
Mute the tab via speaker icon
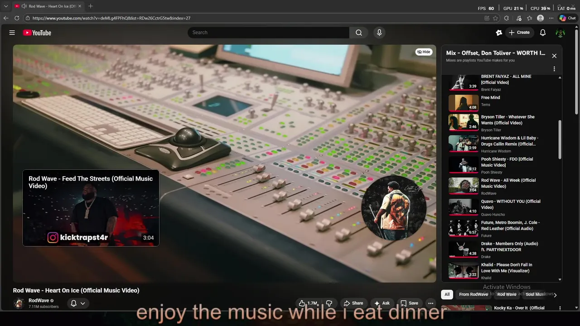pyautogui.click(x=24, y=6)
